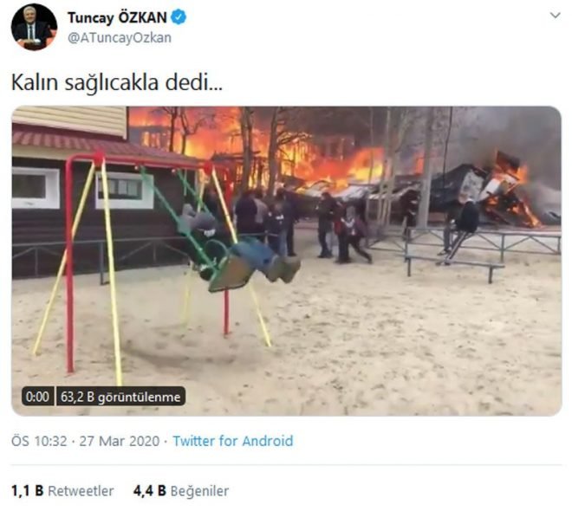Show the 1,1 B Retweetler list
The width and height of the screenshot is (572, 511).
point(62,491)
